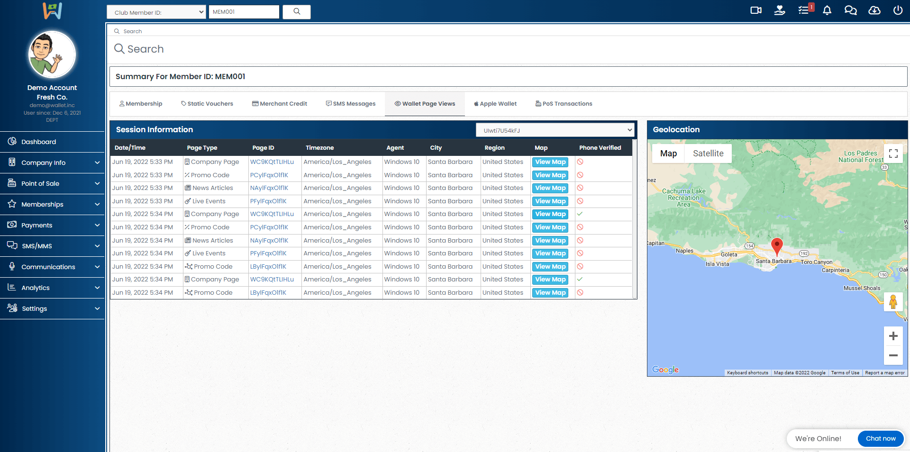Open the chat bubbles icon in header
Viewport: 910px width, 452px height.
point(850,10)
